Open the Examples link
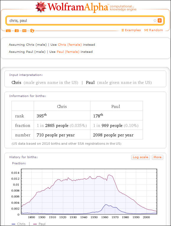 coord(131,30)
